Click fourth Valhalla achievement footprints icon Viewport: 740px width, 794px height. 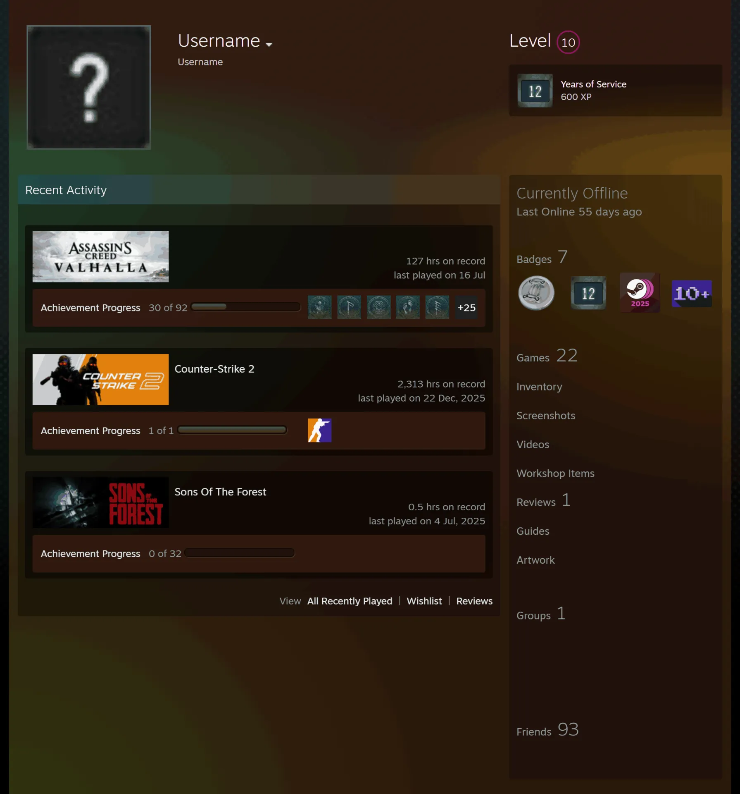pyautogui.click(x=408, y=307)
